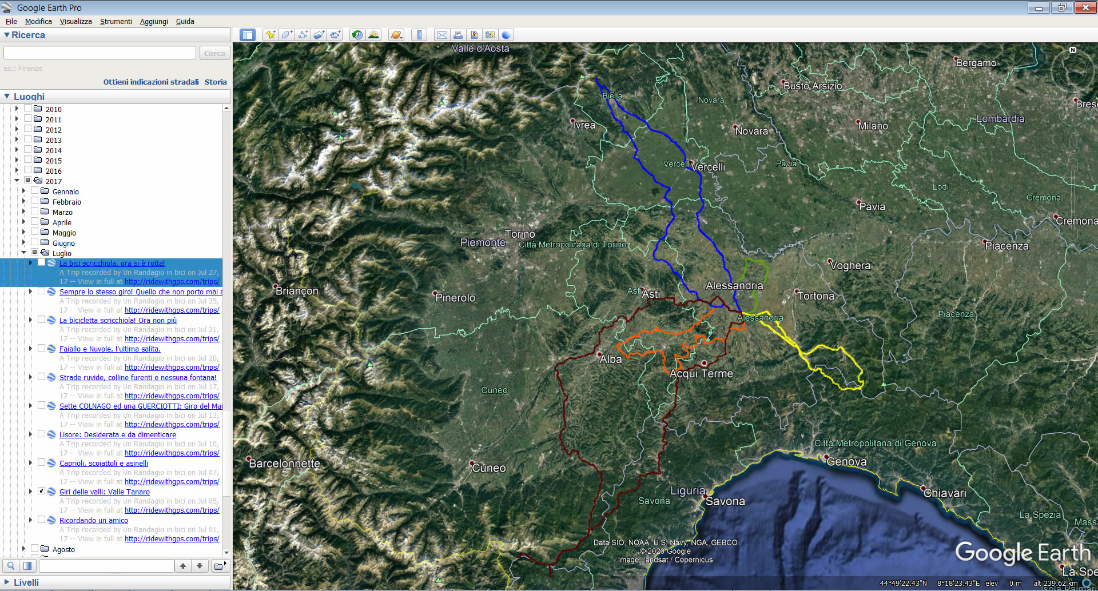Open the Aggiungi menu
This screenshot has width=1098, height=591.
click(154, 21)
